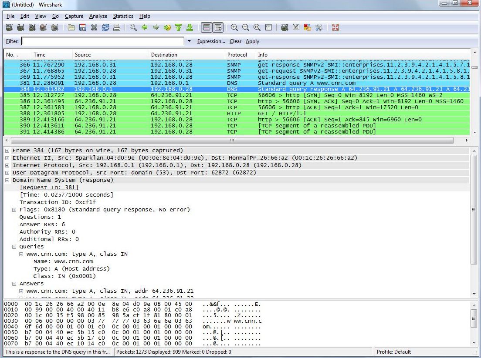The image size is (481, 358).
Task: Expand the Flags: 0x8180 node
Action: pos(14,210)
